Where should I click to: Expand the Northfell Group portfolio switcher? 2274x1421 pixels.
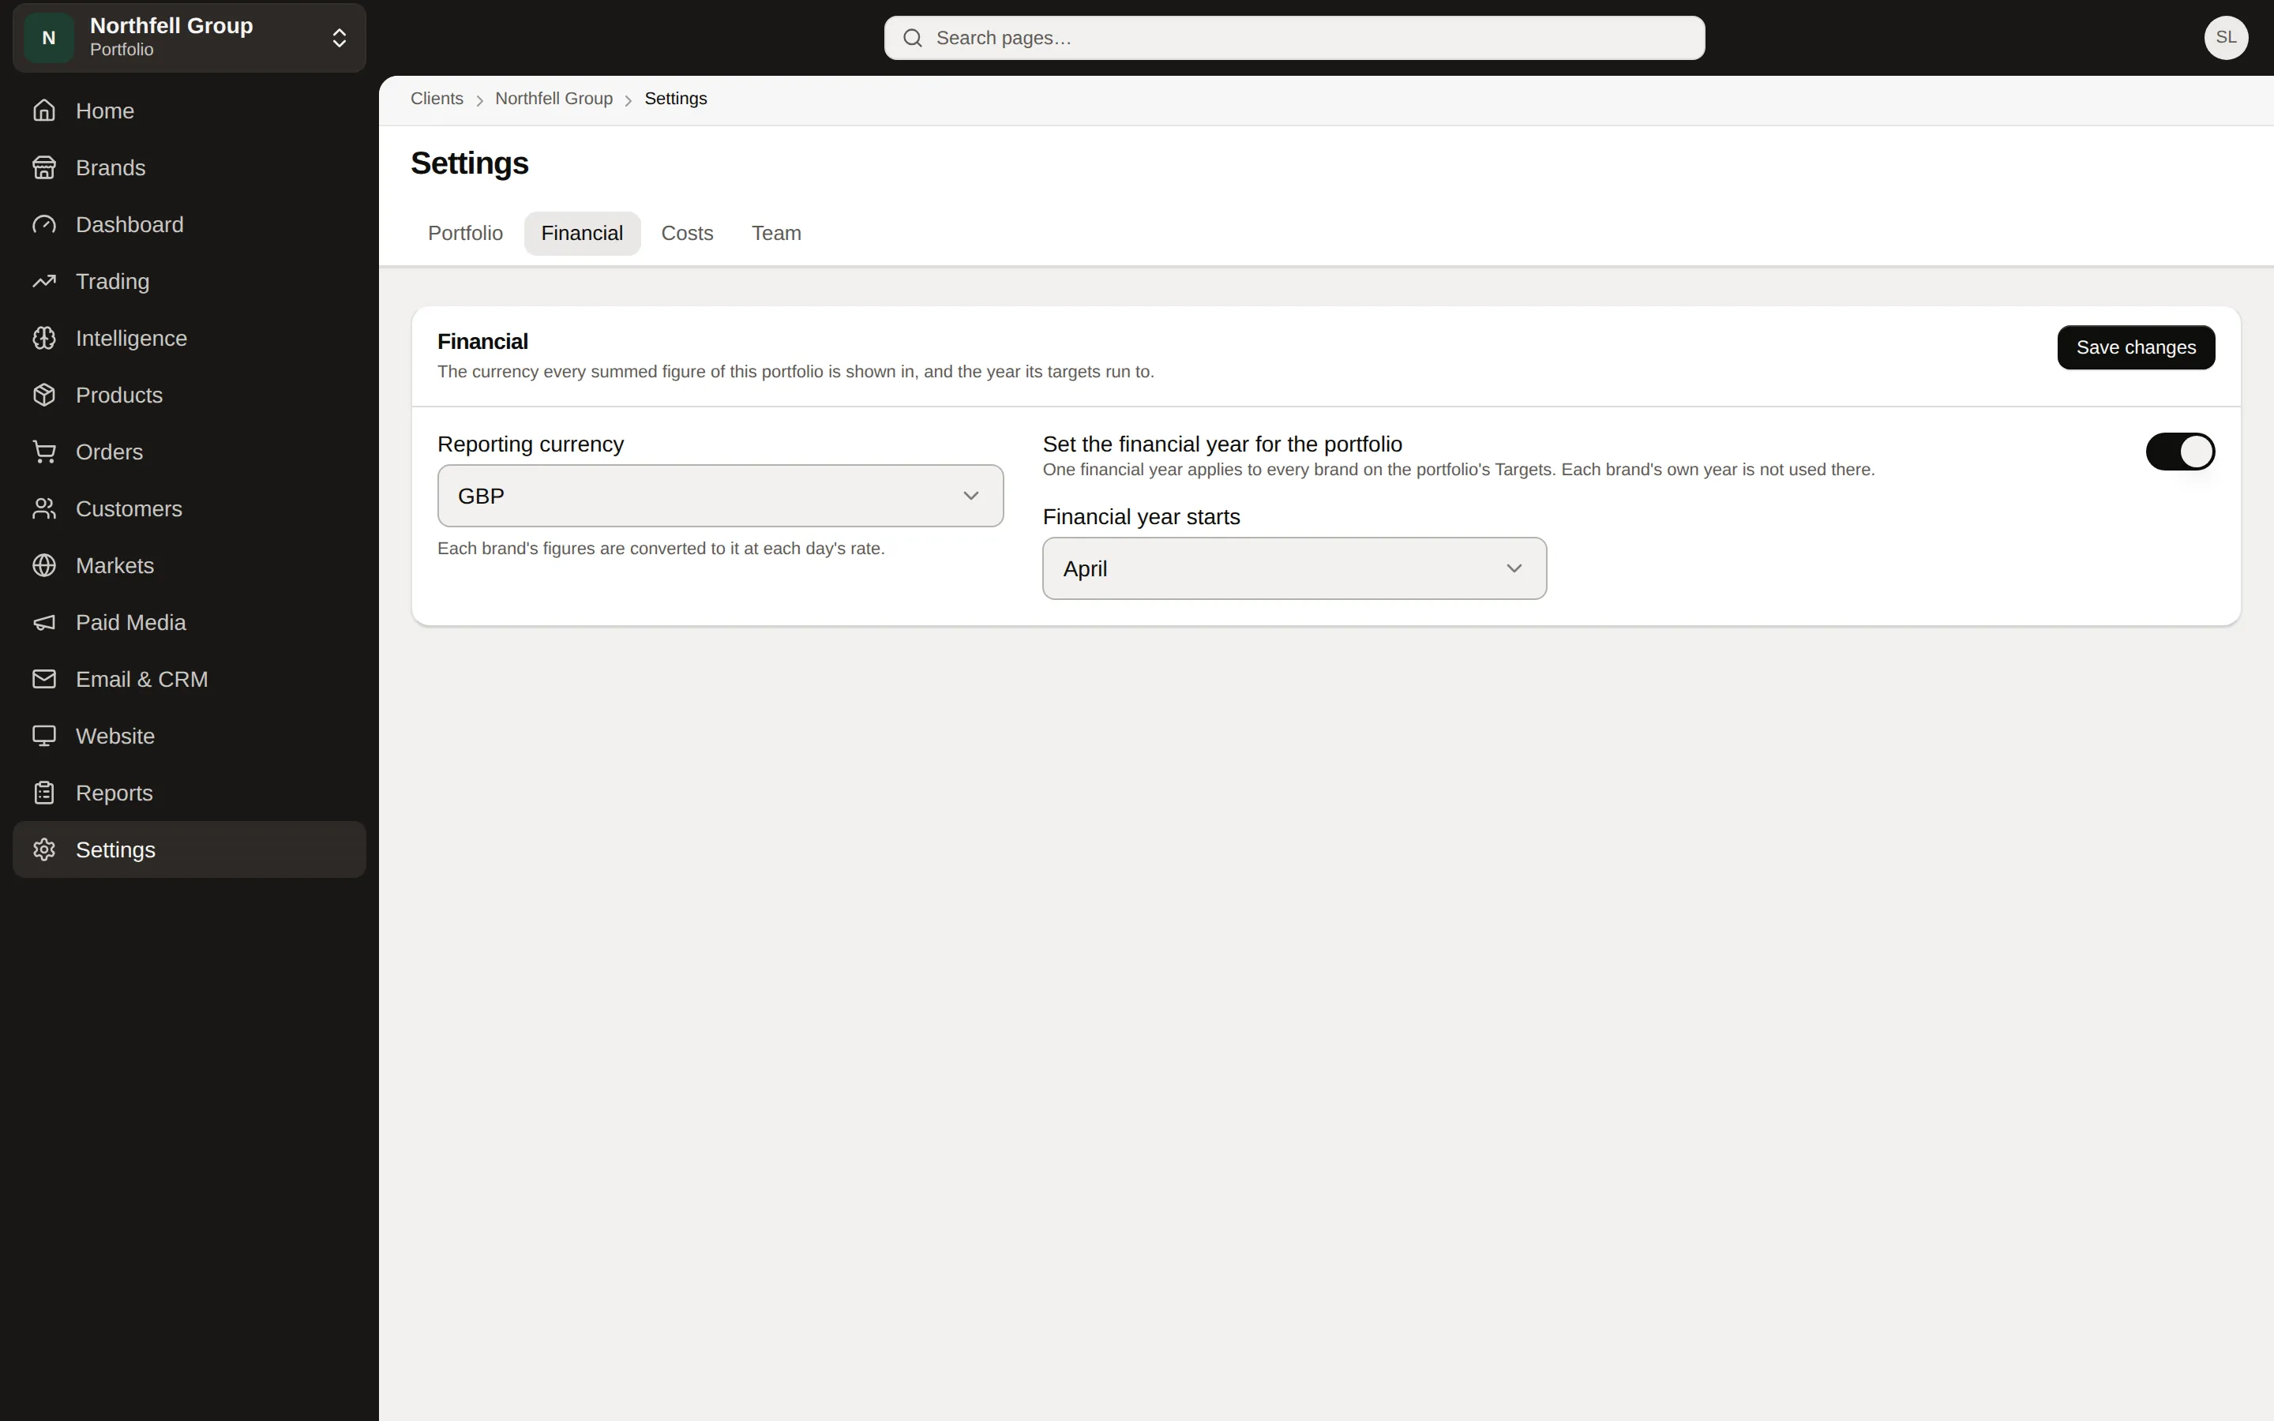pyautogui.click(x=189, y=38)
